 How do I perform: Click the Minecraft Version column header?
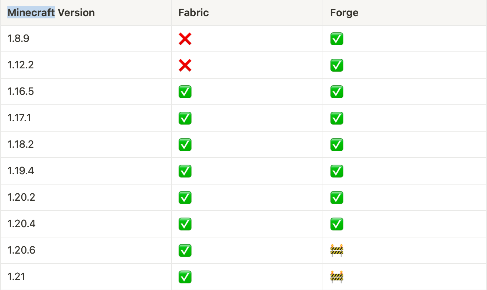pyautogui.click(x=51, y=13)
